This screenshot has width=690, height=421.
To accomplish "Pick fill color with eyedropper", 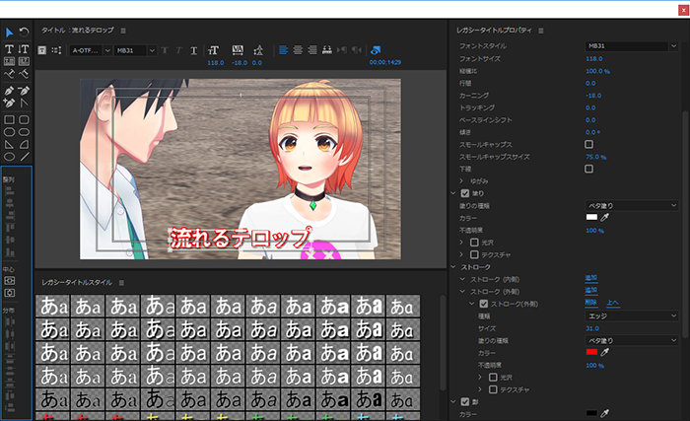I will coord(605,217).
